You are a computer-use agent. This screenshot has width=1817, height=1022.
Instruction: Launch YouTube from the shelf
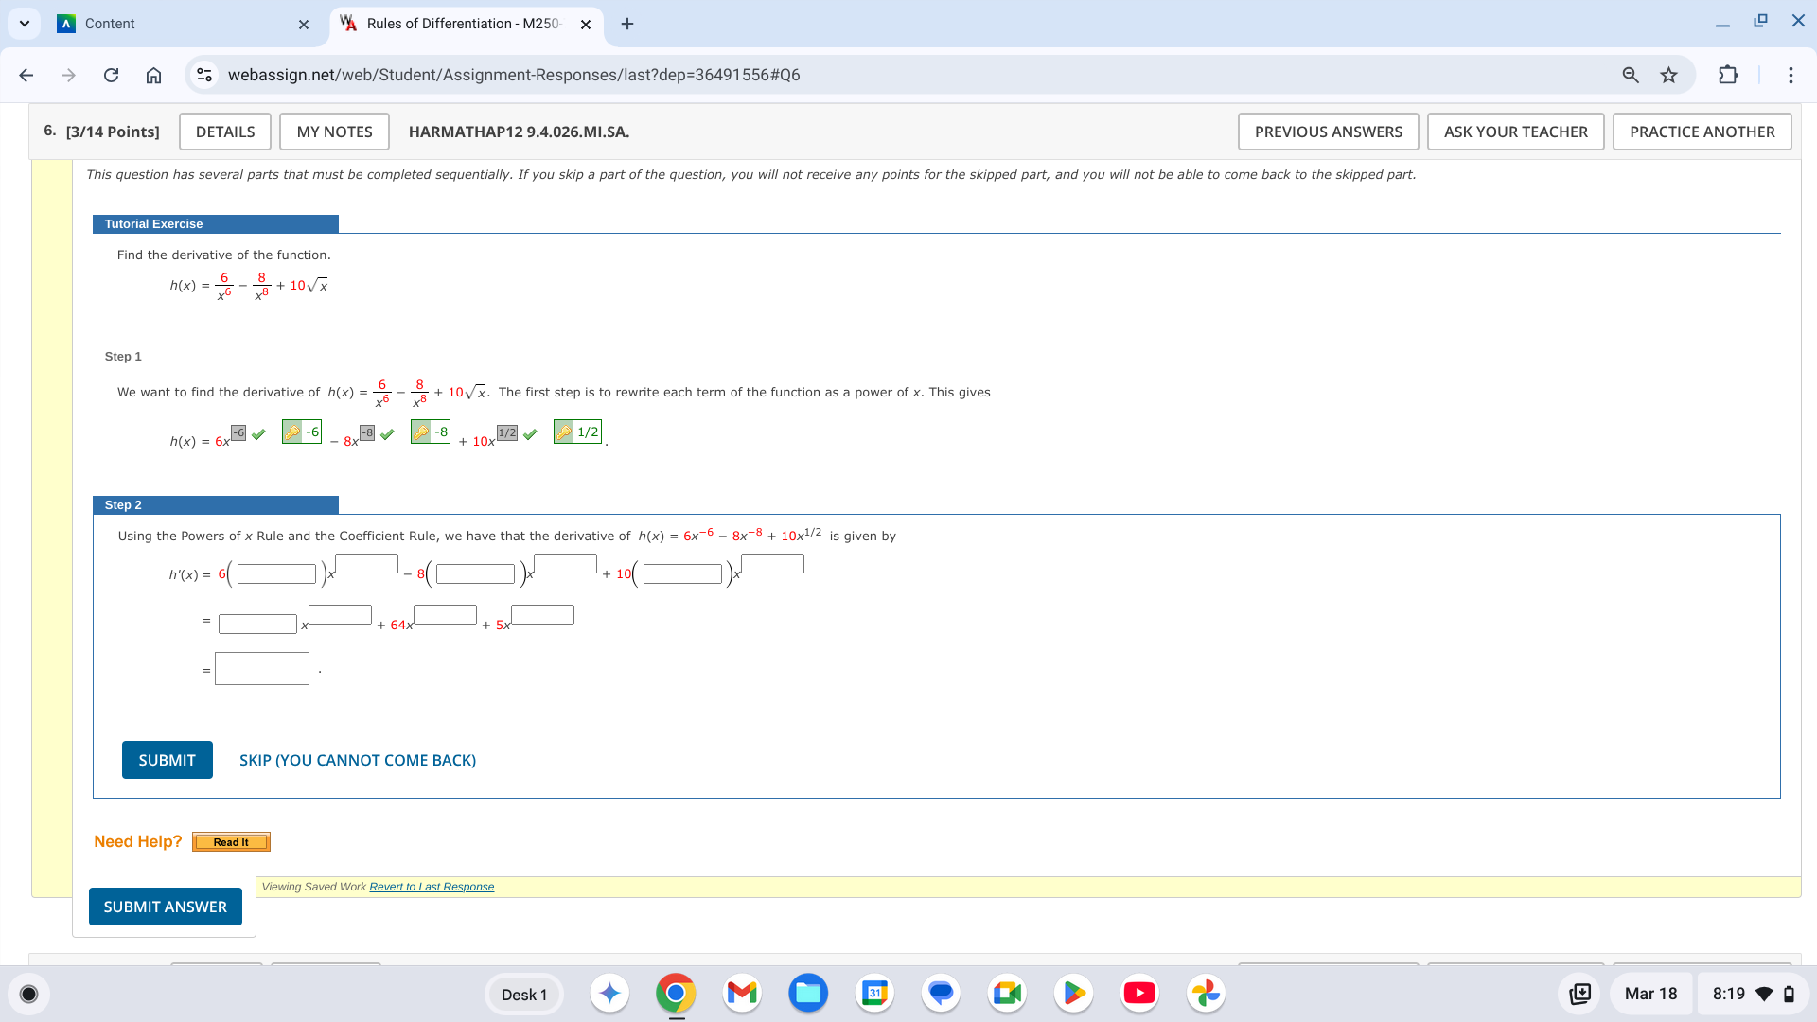(1139, 994)
